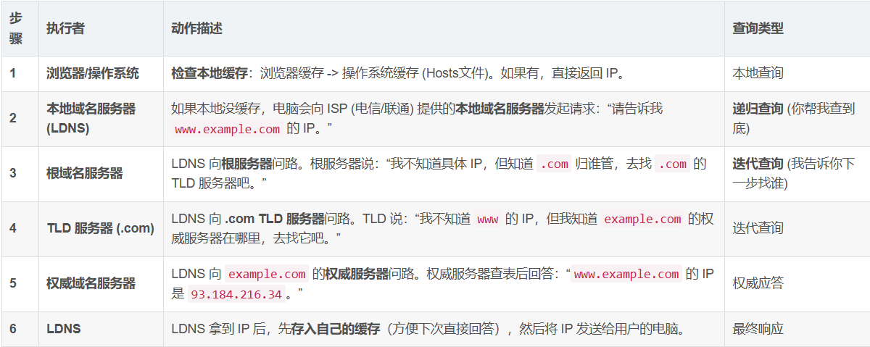Select the 浏览器/操作系统 executor cell
This screenshot has width=870, height=347.
click(x=93, y=73)
